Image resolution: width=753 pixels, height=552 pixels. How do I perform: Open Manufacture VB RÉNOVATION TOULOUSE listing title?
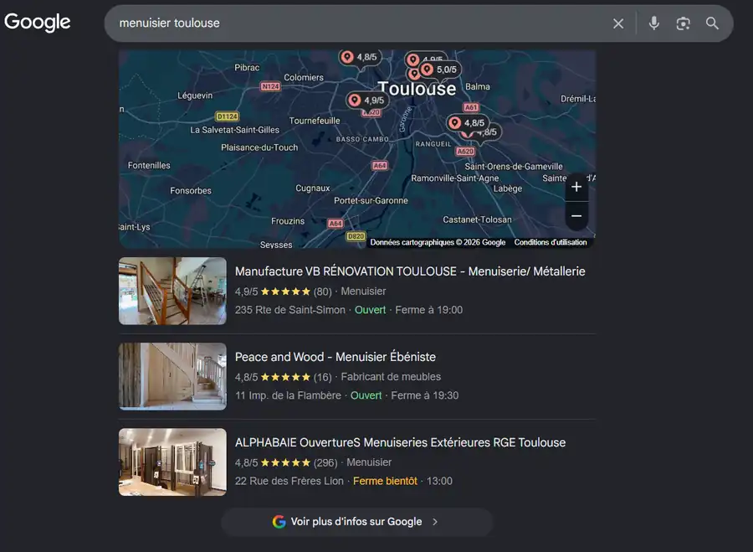(x=410, y=271)
